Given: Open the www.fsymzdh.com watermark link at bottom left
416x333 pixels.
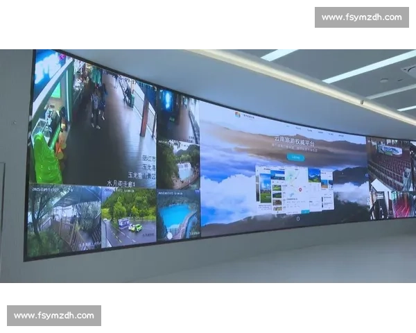Looking at the screenshot, I should (x=55, y=316).
